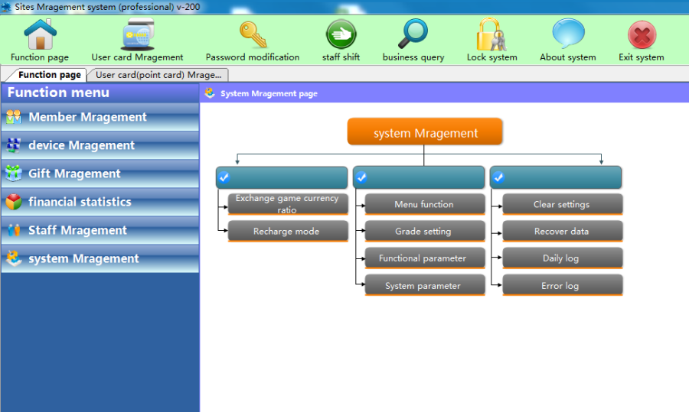Open the Function page house icon
The width and height of the screenshot is (689, 412).
click(x=40, y=34)
